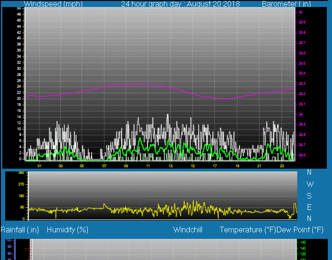Click the 01 hour axis label

coord(39,166)
